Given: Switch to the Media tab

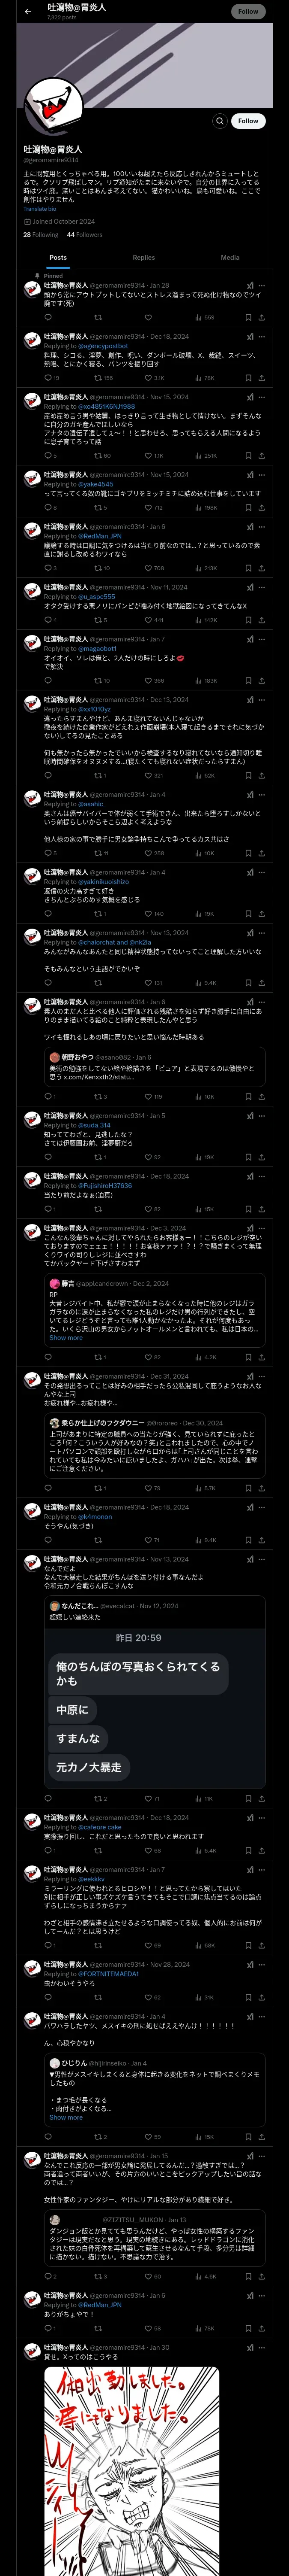Looking at the screenshot, I should pos(230,258).
